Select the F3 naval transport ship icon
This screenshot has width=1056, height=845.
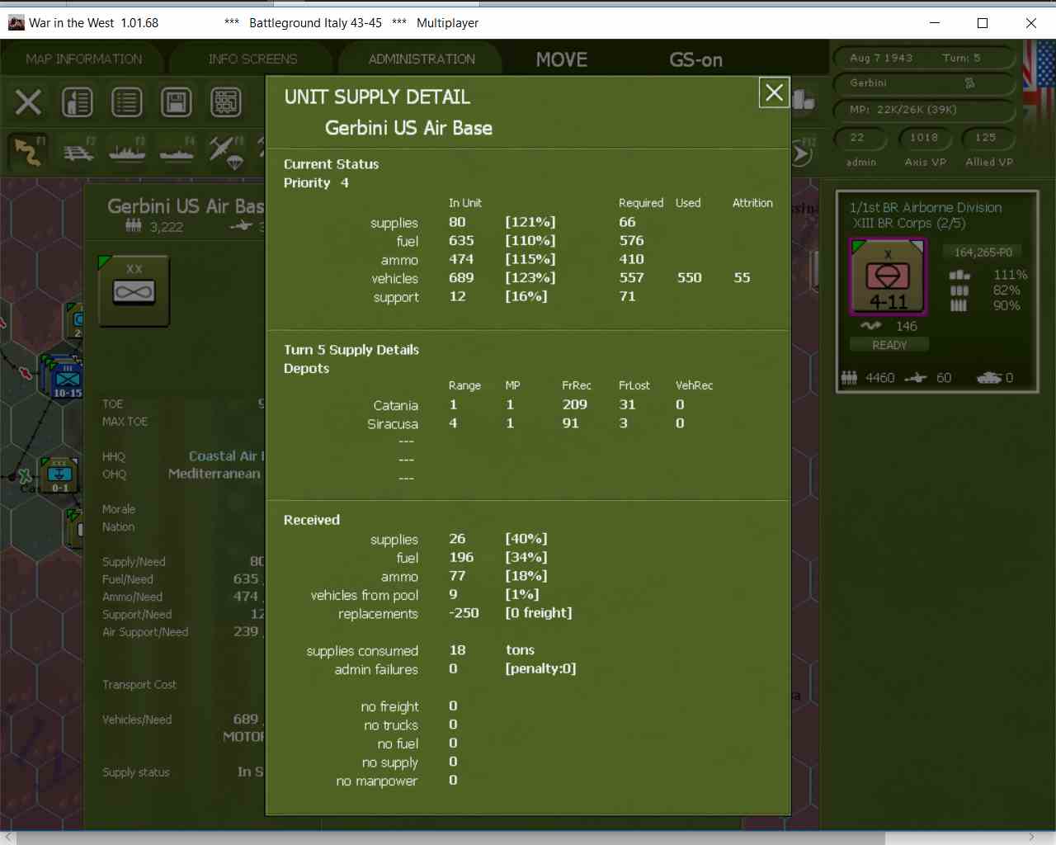tap(127, 152)
